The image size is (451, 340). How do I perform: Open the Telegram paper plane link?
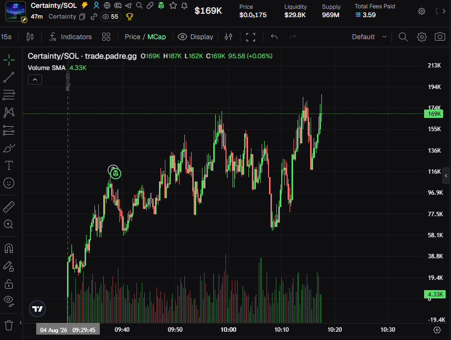[128, 5]
